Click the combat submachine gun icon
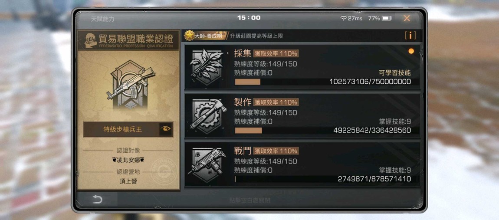 (x=207, y=164)
